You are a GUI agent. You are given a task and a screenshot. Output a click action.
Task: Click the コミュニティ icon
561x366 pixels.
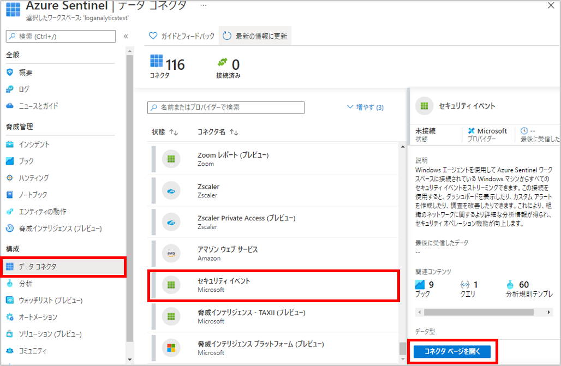(10, 351)
